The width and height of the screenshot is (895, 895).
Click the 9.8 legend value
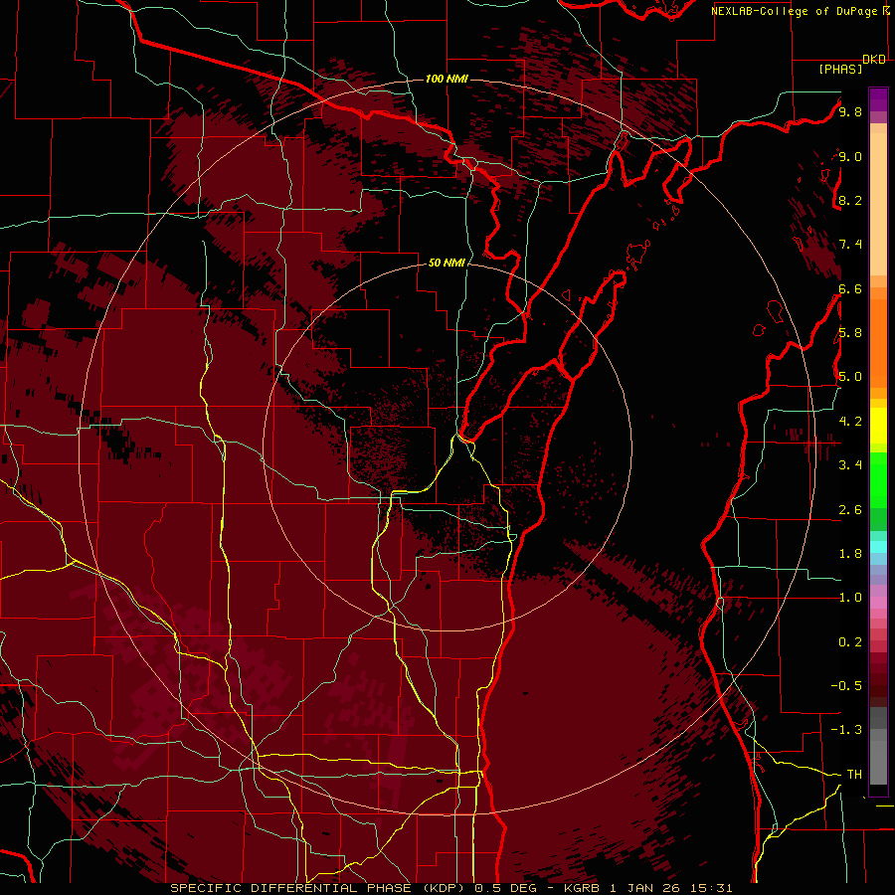850,112
